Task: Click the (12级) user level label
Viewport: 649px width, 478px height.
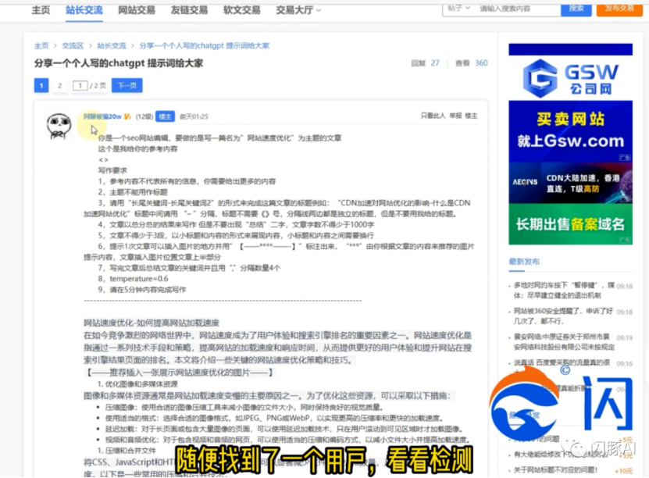Action: (144, 116)
